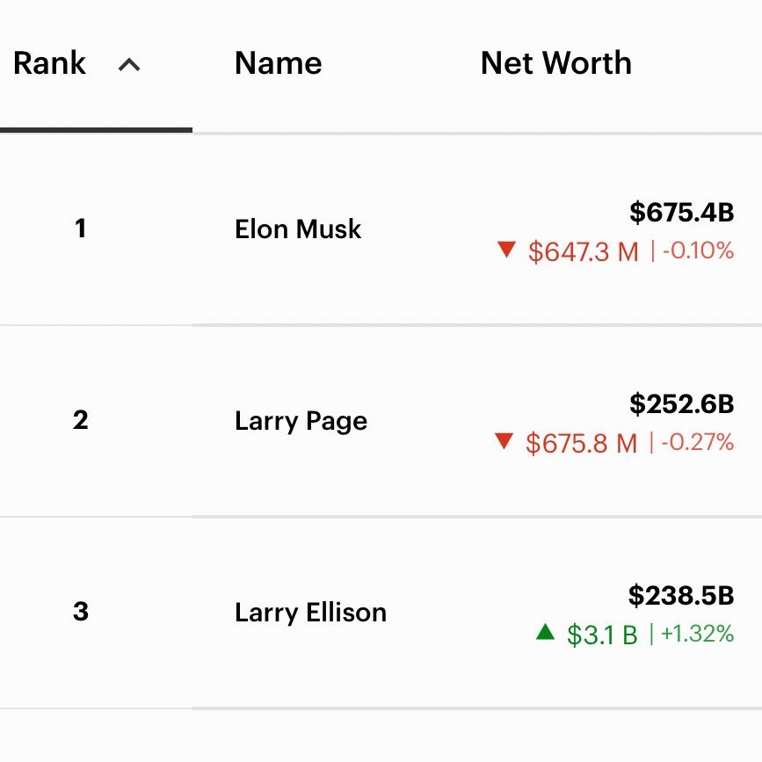Click the $3.1 B daily gain amount
The width and height of the screenshot is (762, 762).
click(602, 635)
